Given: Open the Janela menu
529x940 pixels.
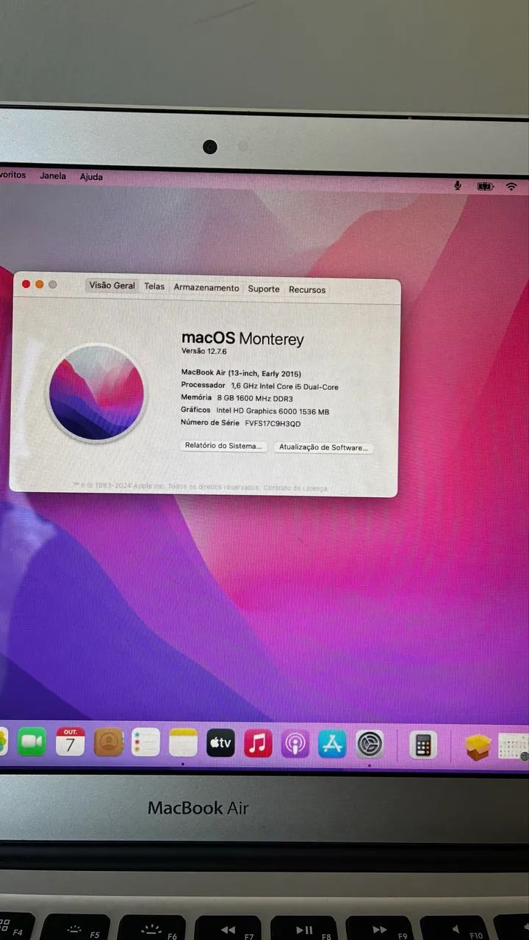Looking at the screenshot, I should tap(53, 176).
